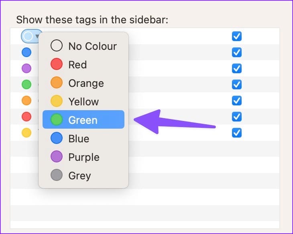Viewport: 293px width, 234px height.
Task: Pick the No Colour option
Action: point(83,46)
